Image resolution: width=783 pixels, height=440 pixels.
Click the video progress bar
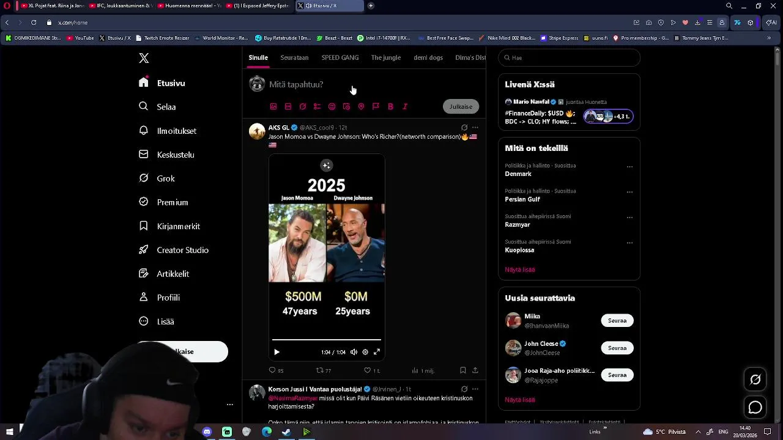[x=327, y=339]
